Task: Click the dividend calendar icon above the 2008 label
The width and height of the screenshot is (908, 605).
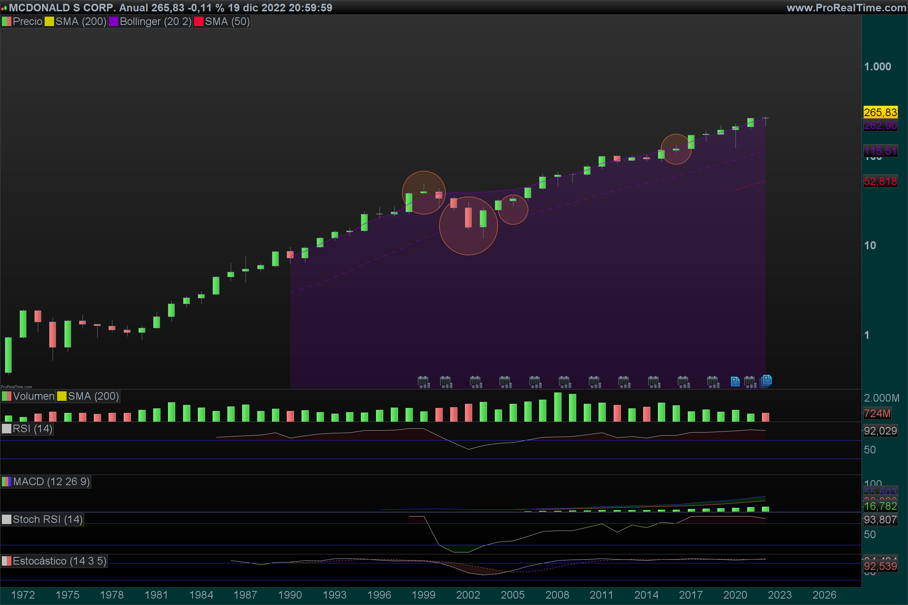Action: click(564, 382)
